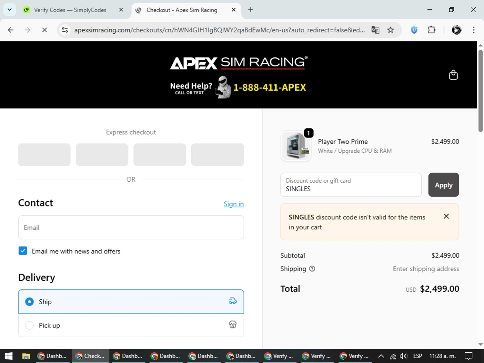Switch to Verify Codes SimplyCodes tab
The height and width of the screenshot is (363, 484).
click(x=70, y=10)
